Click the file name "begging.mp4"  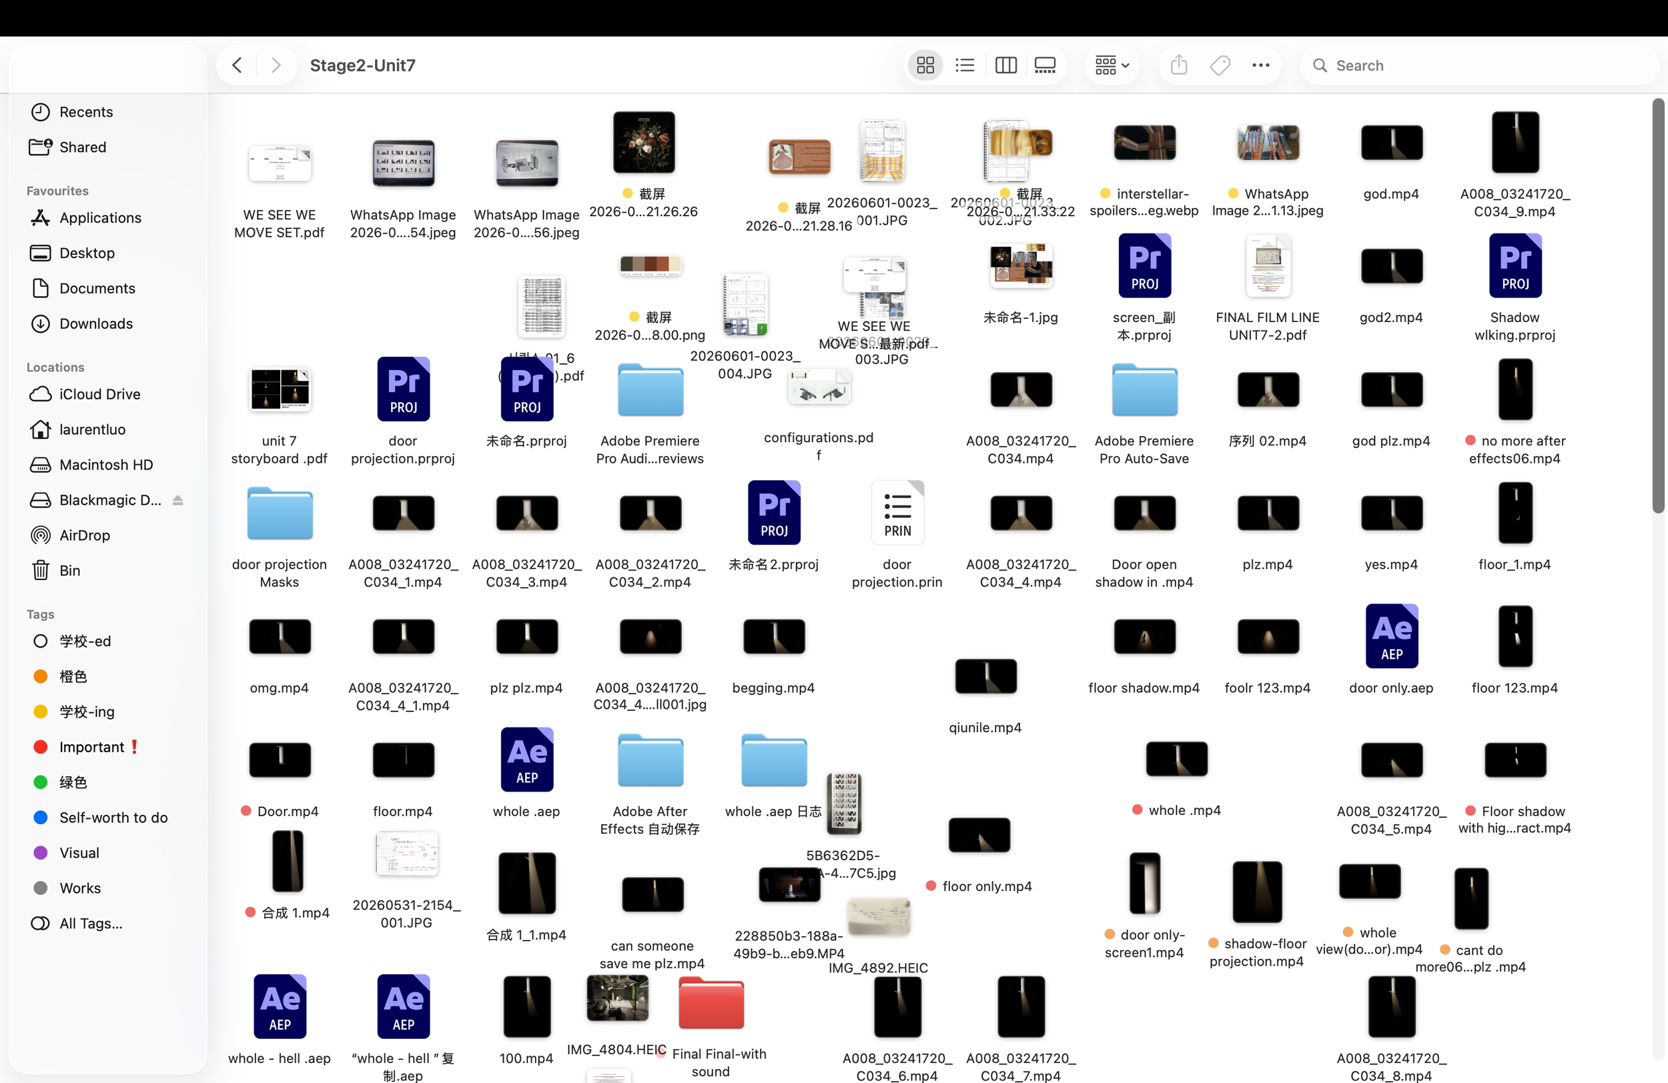[x=773, y=688]
